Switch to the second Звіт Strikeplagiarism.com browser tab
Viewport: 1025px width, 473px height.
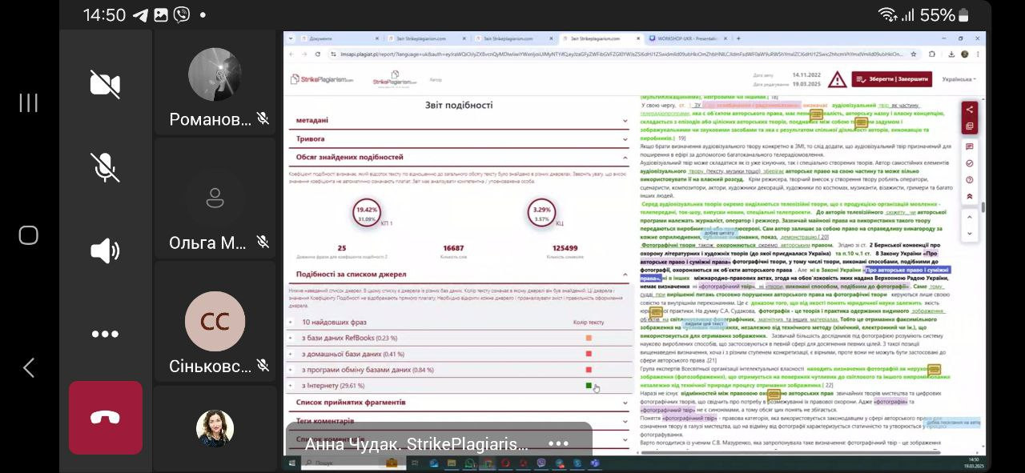(x=512, y=38)
